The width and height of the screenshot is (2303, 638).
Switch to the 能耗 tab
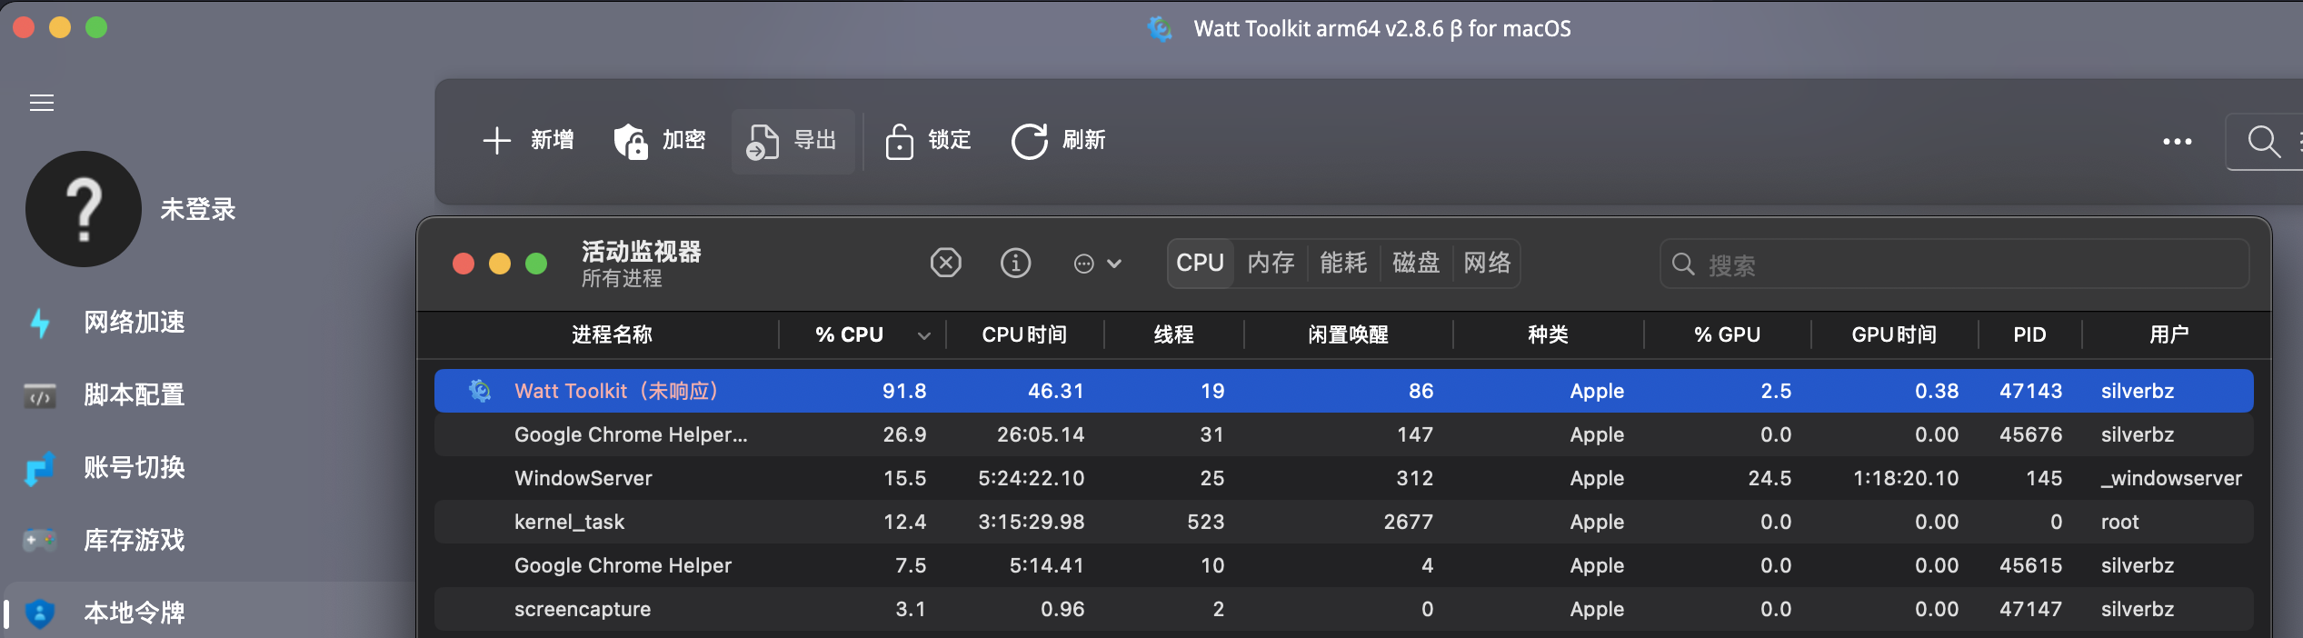tap(1343, 264)
